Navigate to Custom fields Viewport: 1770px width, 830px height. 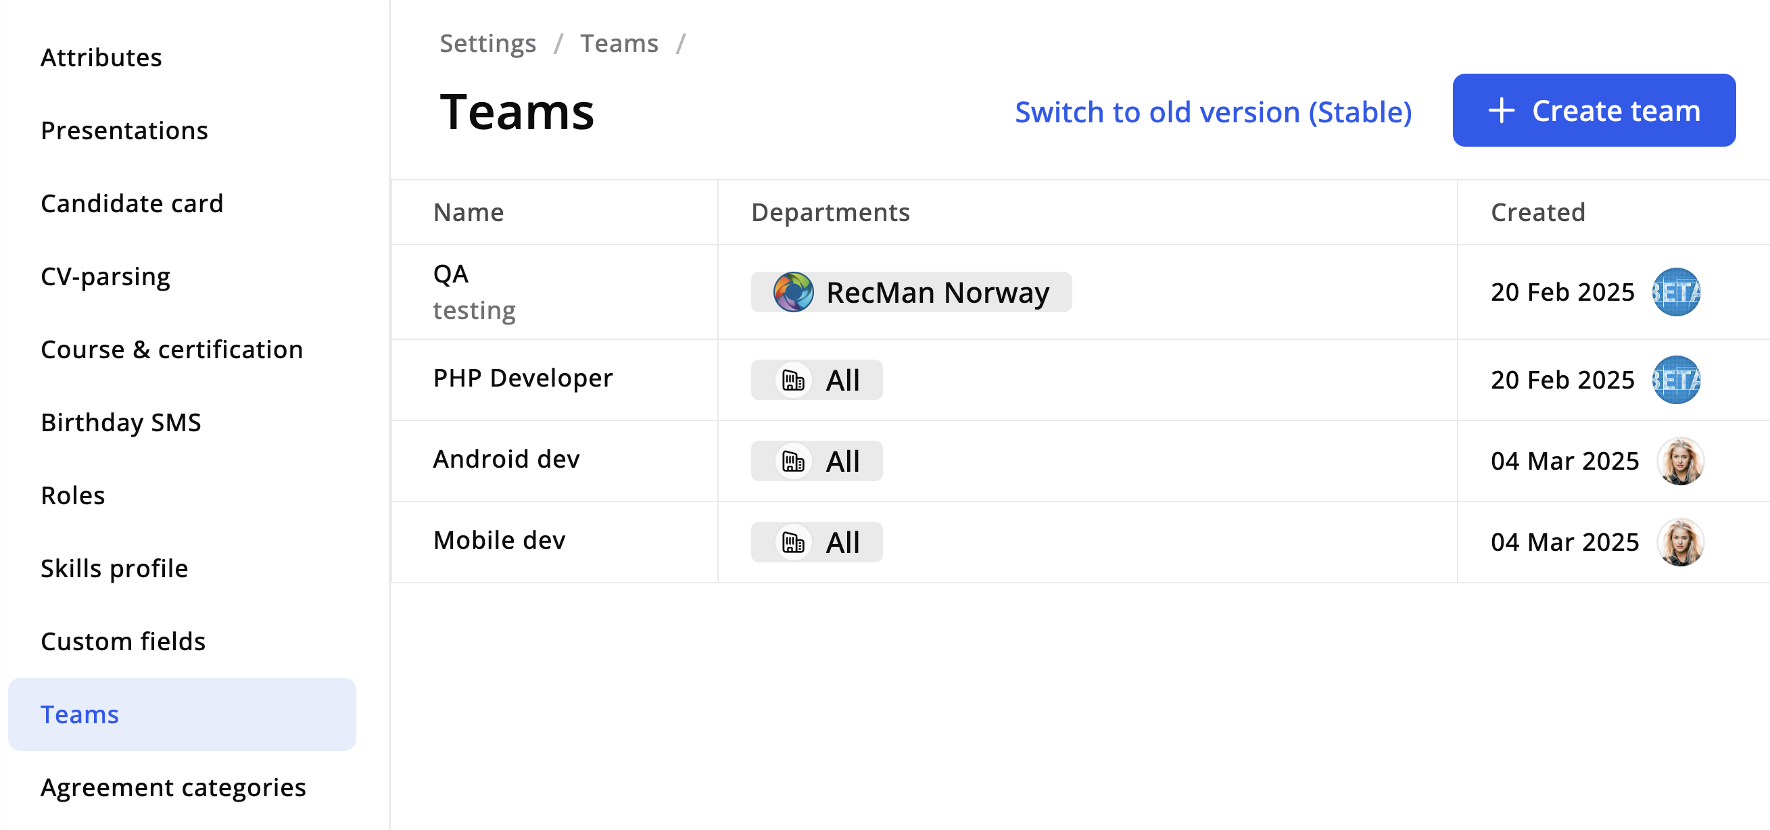[x=123, y=641]
